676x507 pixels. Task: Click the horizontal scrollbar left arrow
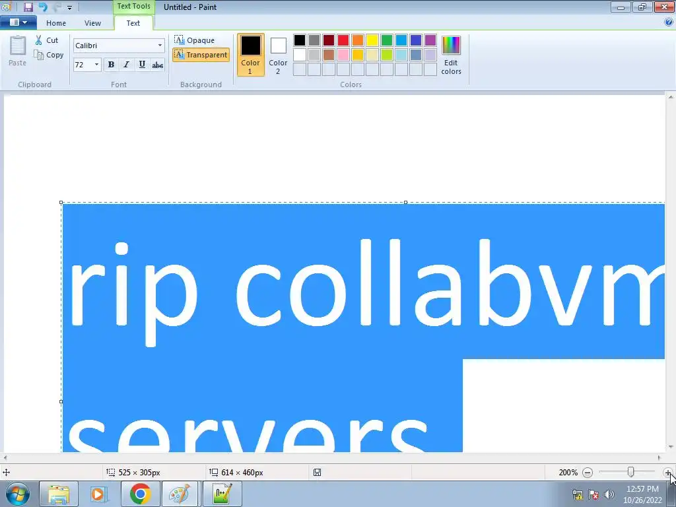click(x=5, y=458)
